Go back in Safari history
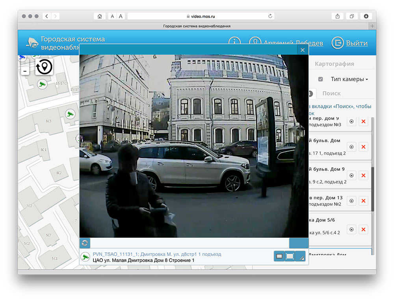Image resolution: width=394 pixels, height=300 pixels. (x=47, y=16)
